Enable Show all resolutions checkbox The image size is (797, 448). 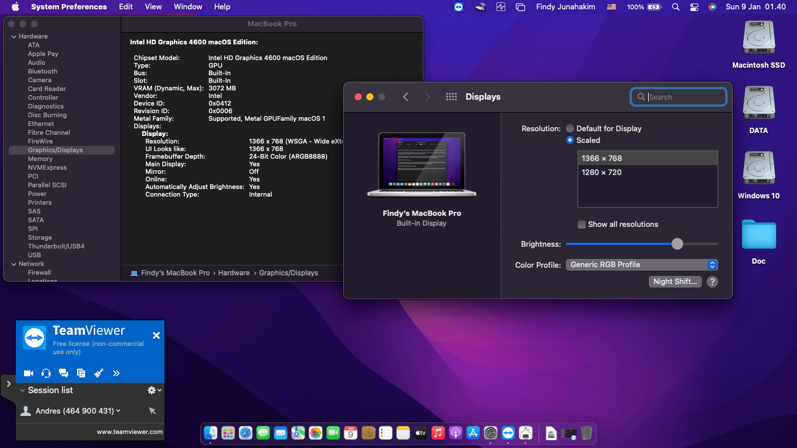tap(582, 225)
